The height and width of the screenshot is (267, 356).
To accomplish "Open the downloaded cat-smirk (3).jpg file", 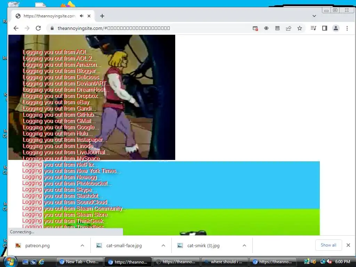I will tap(203, 245).
